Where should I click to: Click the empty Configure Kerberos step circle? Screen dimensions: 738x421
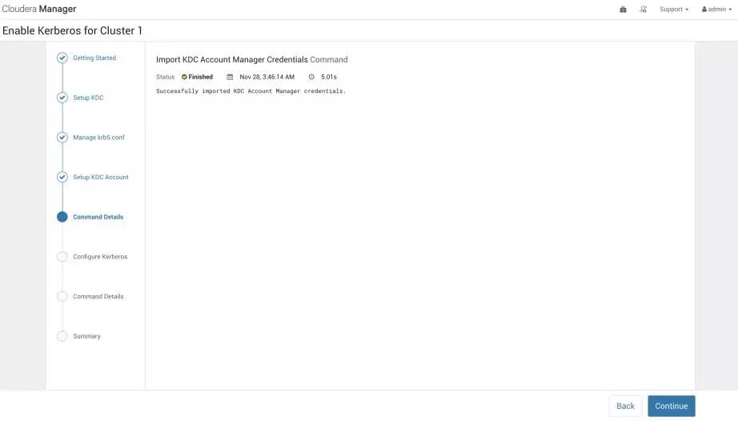pos(62,256)
